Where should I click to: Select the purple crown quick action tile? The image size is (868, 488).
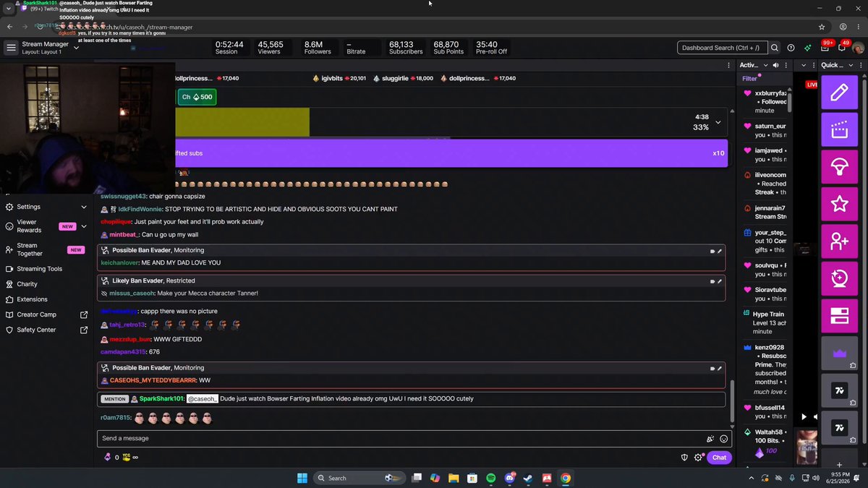[839, 354]
